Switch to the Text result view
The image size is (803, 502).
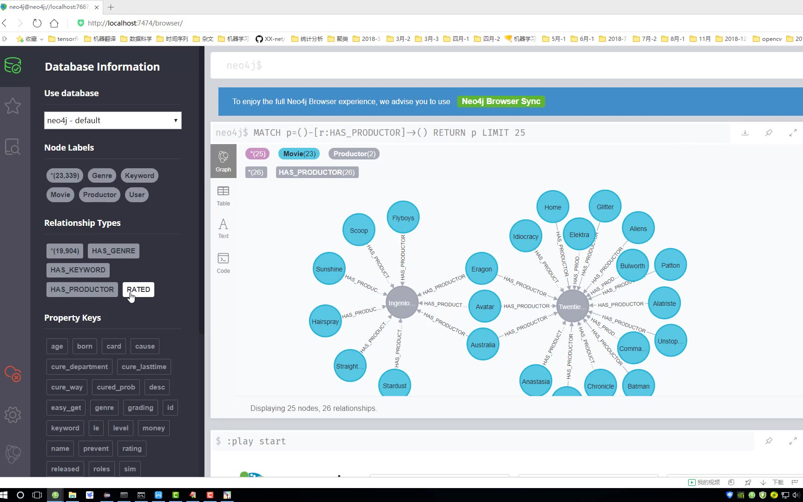(x=223, y=228)
